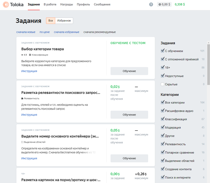Open the Награды tab
Screen dimensions: 210x183
pyautogui.click(x=67, y=4)
